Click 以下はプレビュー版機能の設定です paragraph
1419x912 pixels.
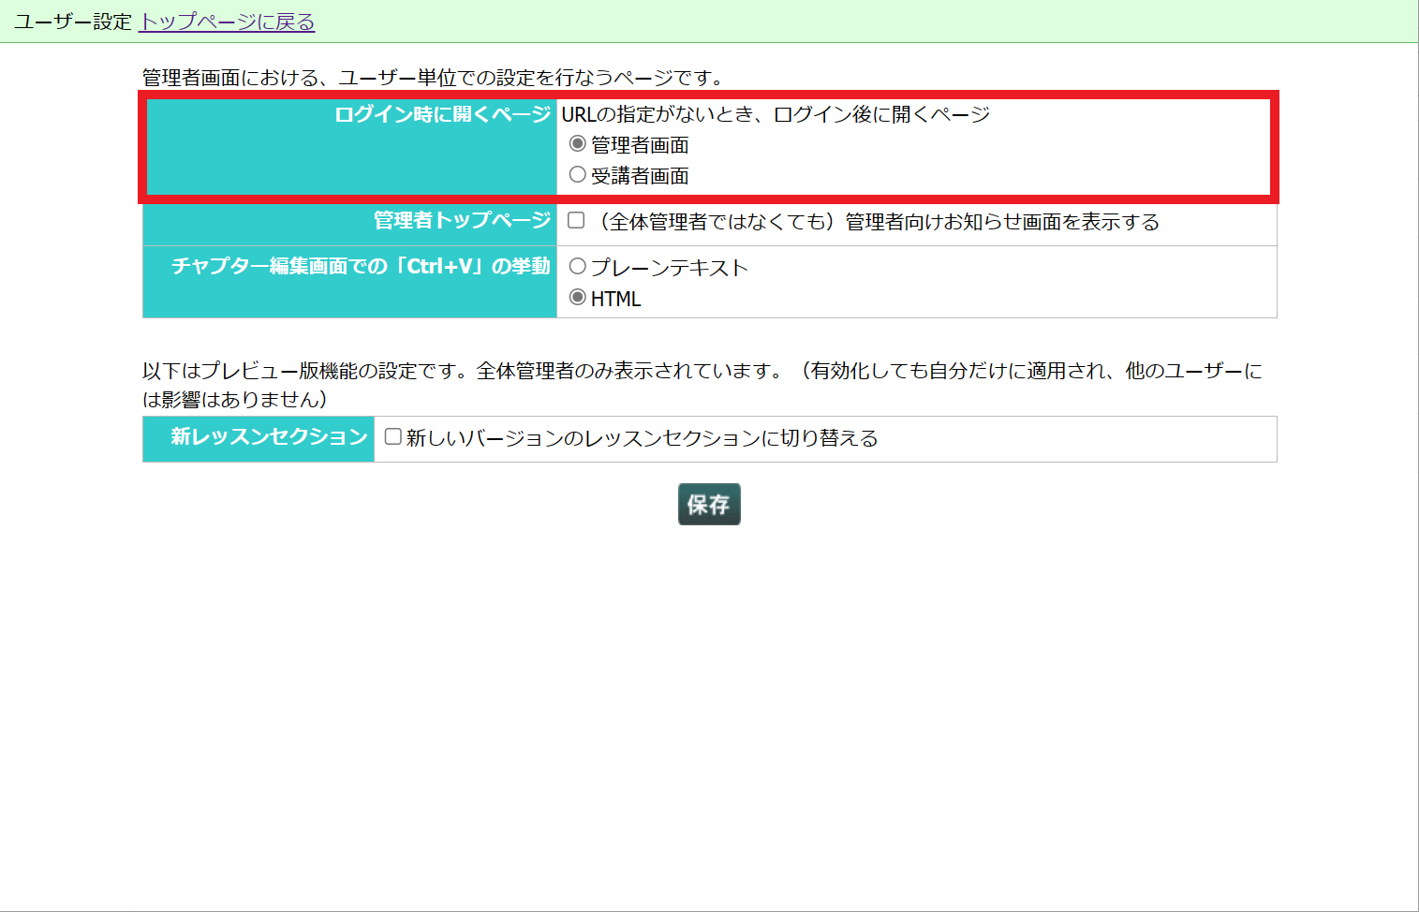point(703,385)
